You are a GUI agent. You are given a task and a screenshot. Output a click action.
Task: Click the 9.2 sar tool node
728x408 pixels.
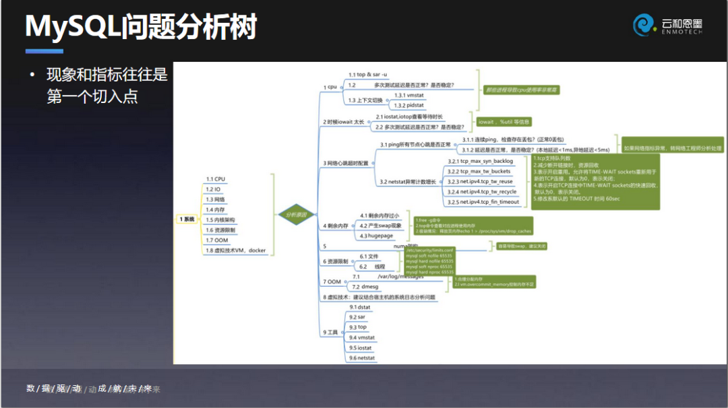[357, 317]
